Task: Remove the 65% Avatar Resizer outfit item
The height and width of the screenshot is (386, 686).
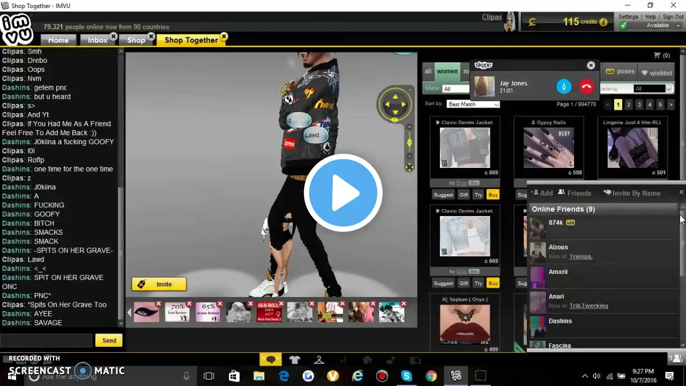Action: point(220,304)
